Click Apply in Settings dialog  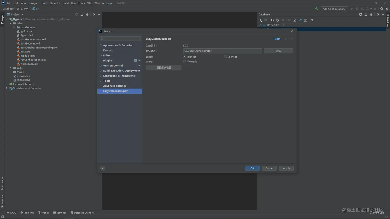pos(286,168)
